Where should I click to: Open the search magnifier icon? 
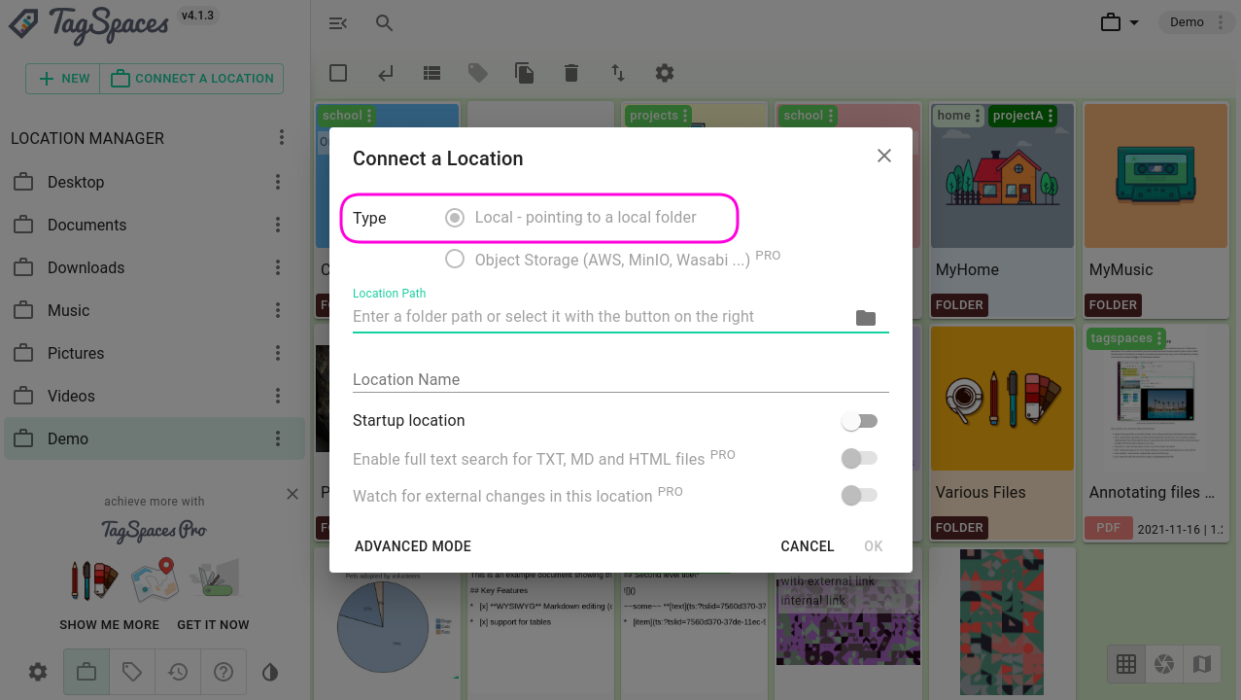[385, 23]
